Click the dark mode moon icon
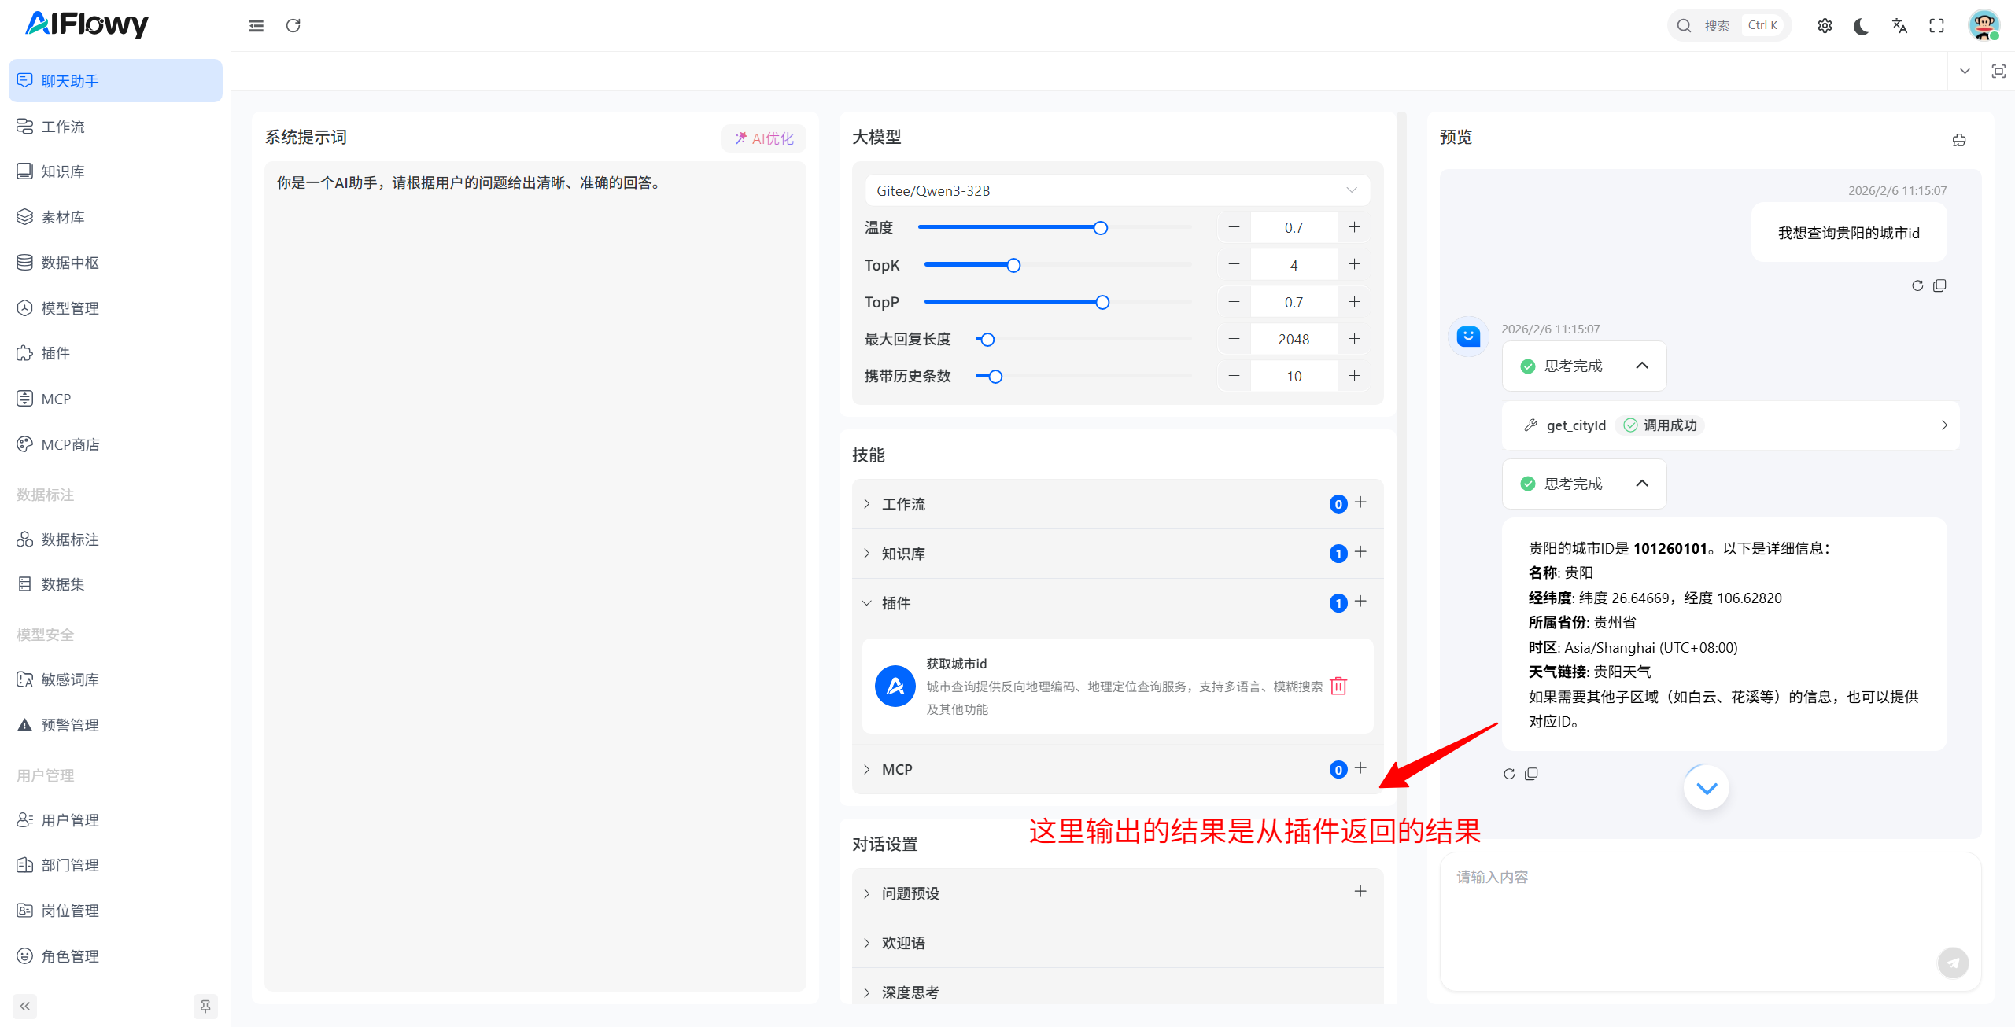The image size is (2015, 1027). [1861, 26]
